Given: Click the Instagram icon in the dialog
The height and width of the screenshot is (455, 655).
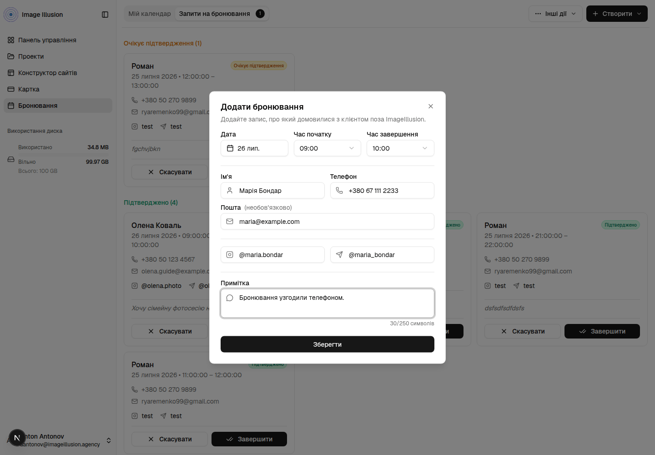Looking at the screenshot, I should 230,255.
